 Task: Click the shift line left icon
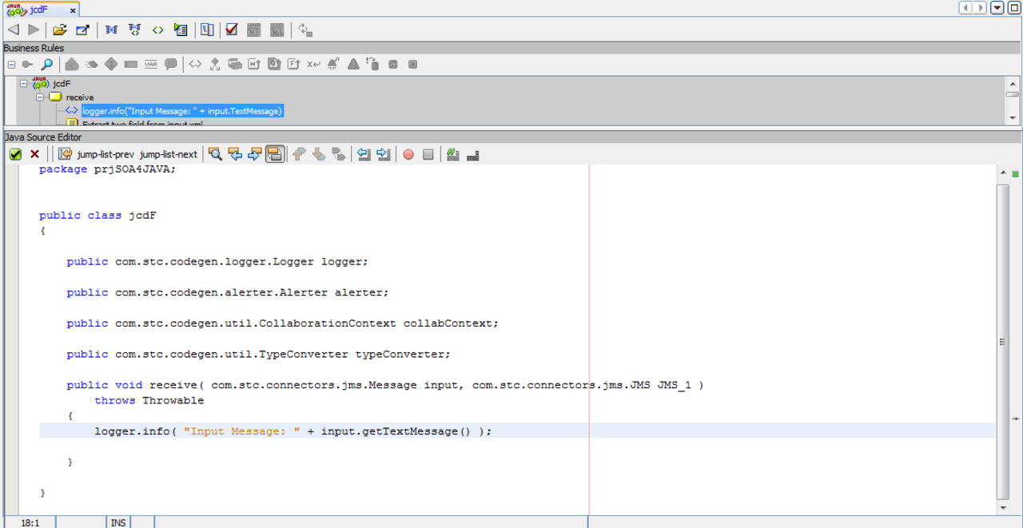(x=364, y=154)
